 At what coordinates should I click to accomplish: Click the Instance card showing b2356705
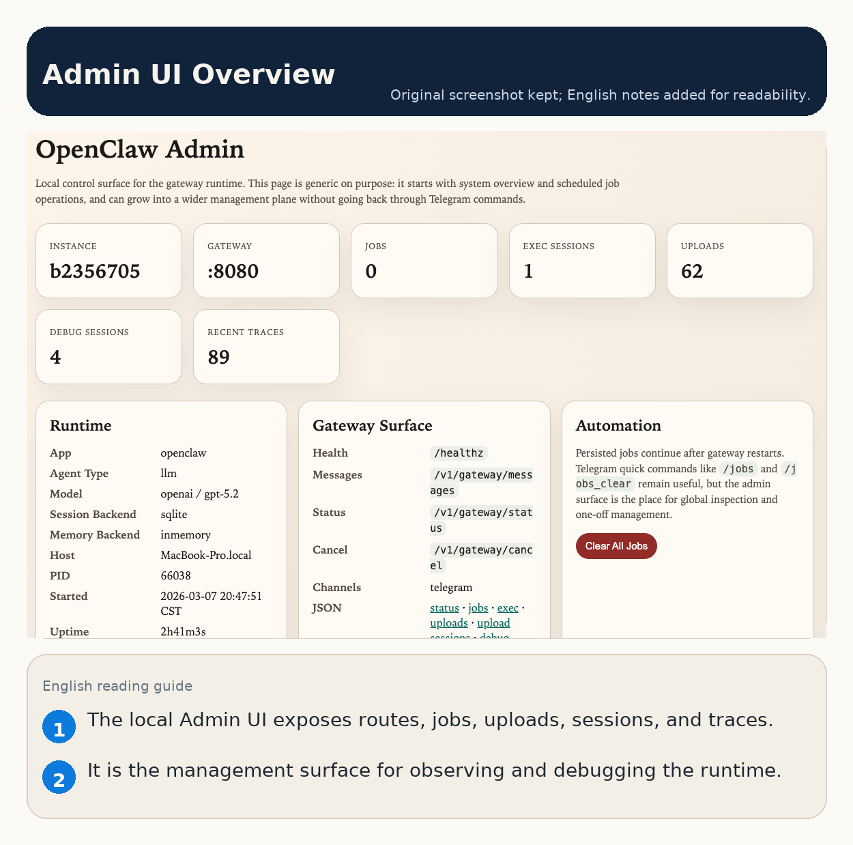coord(109,260)
